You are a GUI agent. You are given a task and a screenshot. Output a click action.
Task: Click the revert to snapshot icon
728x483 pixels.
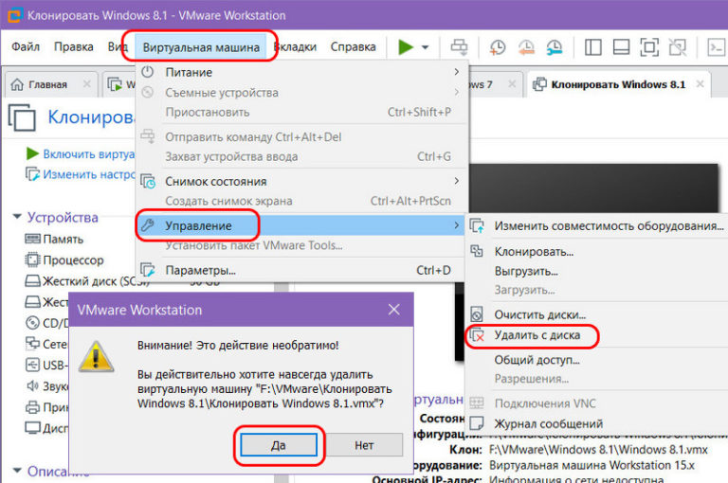click(525, 46)
